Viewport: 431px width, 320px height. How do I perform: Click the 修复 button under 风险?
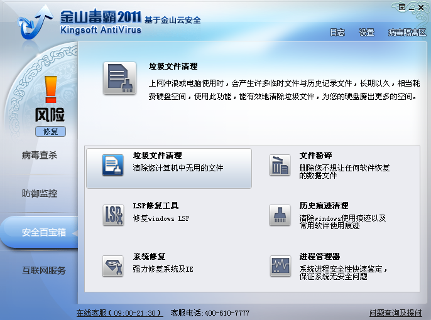coord(50,132)
